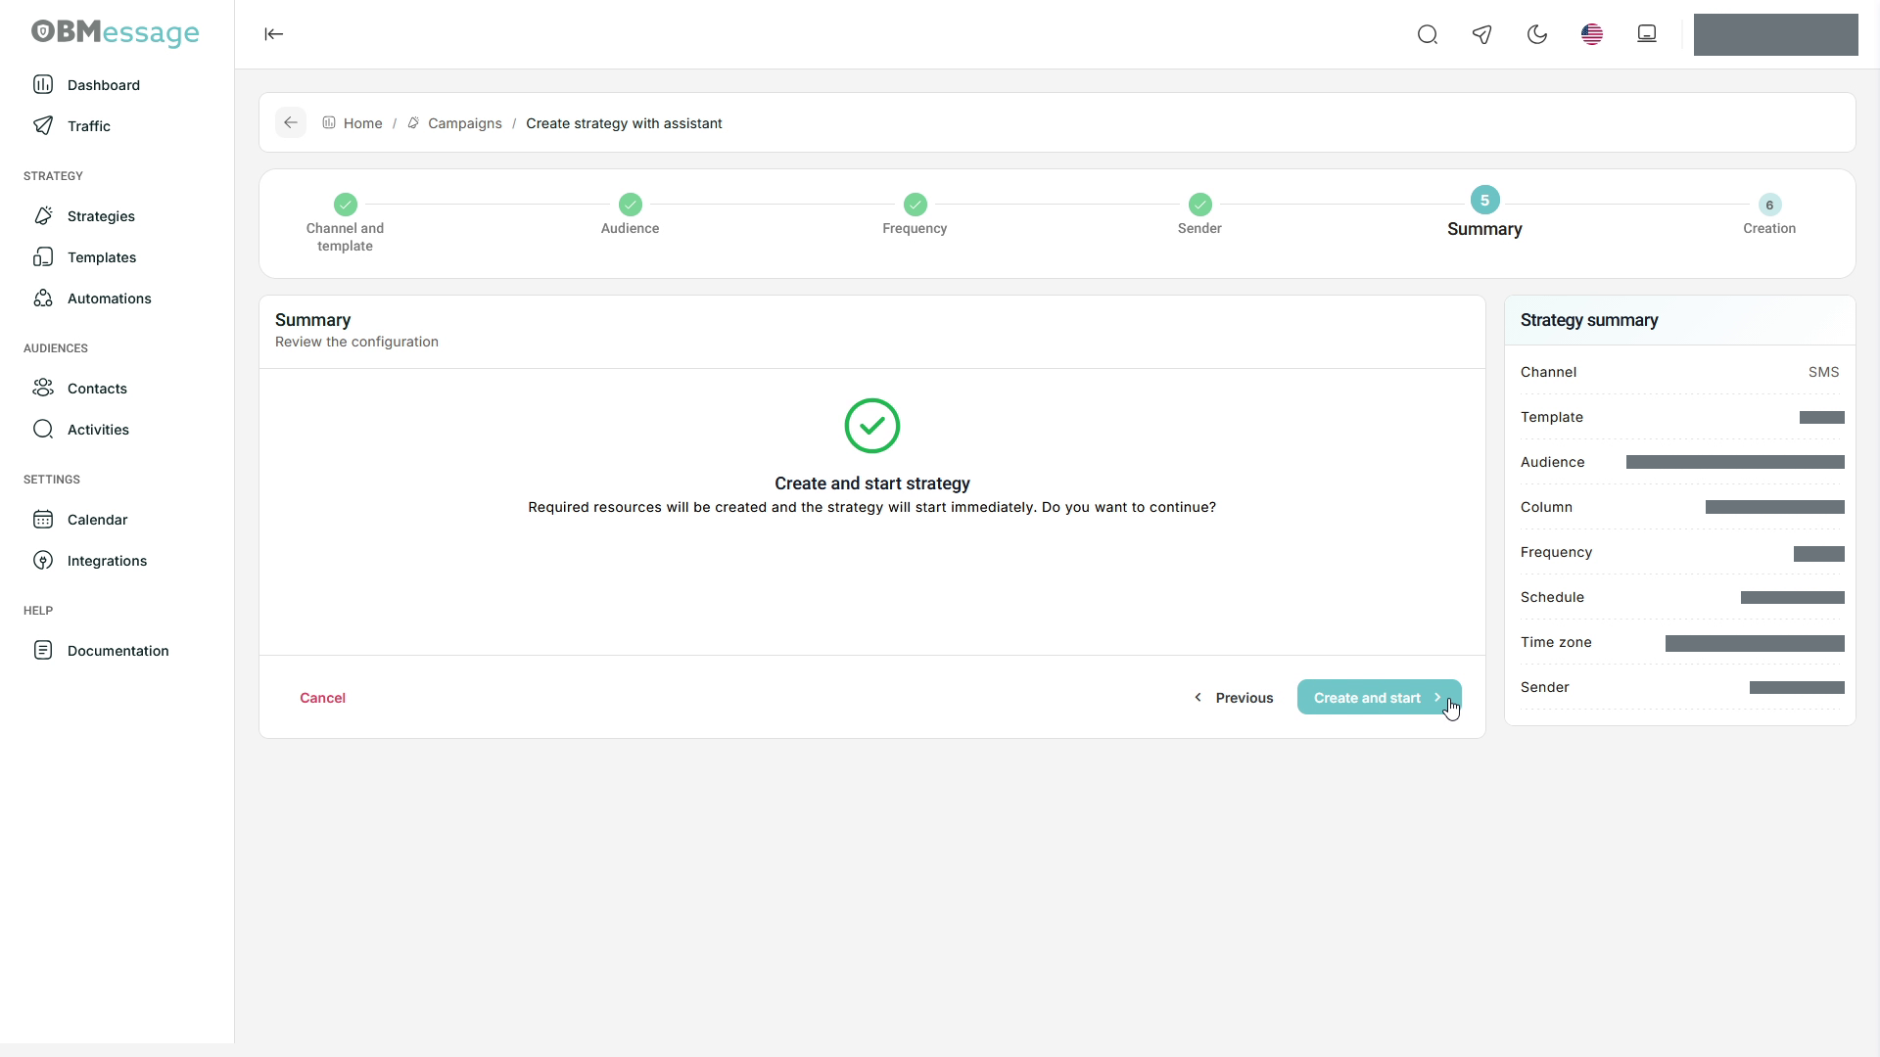Screen dimensions: 1880x1057
Task: Go back with the Previous button
Action: [1233, 698]
